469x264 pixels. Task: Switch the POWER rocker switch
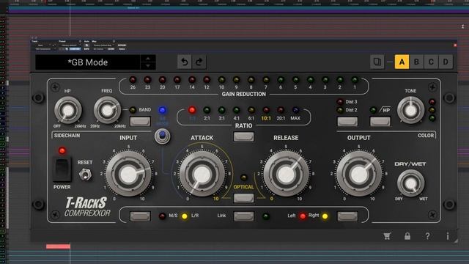62,169
